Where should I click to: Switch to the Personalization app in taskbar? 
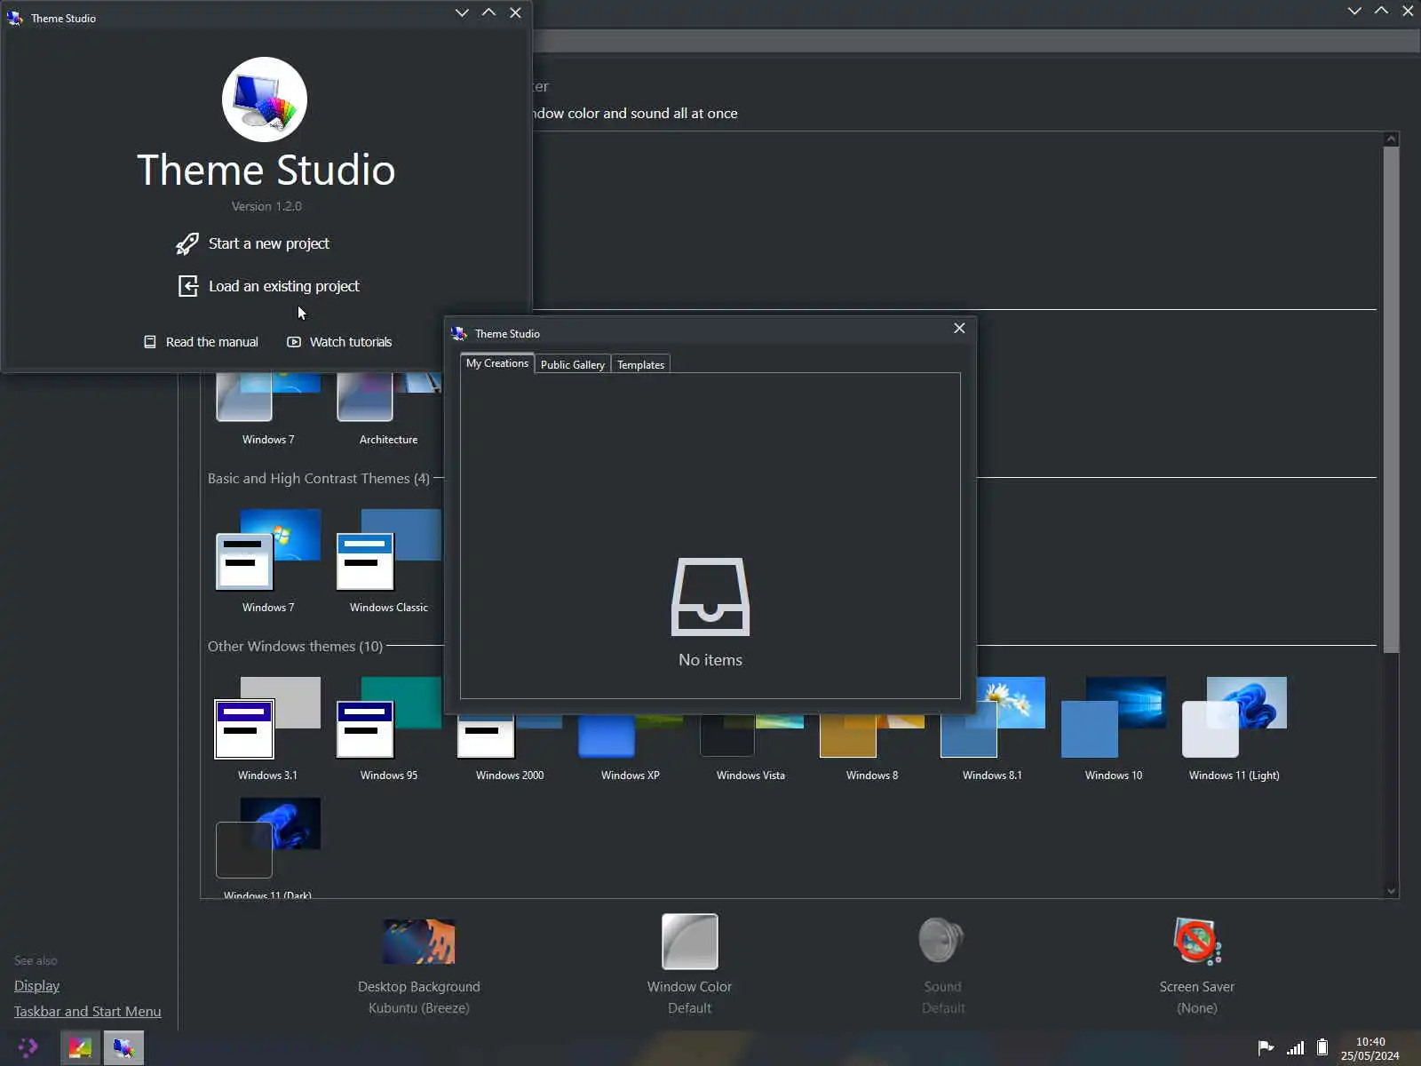tap(80, 1048)
